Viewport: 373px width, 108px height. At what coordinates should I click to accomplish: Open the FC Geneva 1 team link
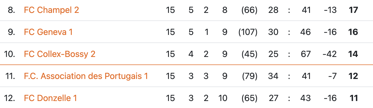tap(48, 32)
